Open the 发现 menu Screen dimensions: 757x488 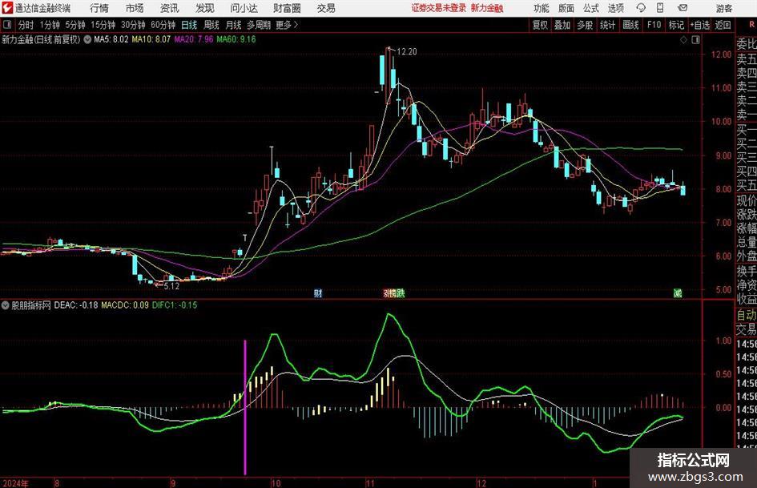(205, 8)
